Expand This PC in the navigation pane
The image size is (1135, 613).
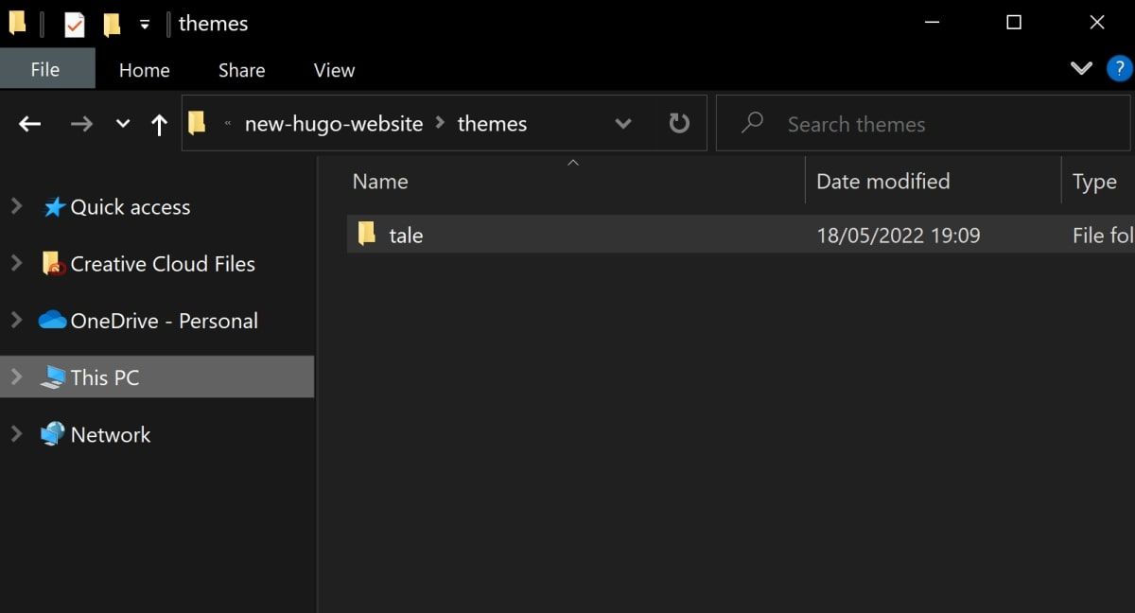16,377
